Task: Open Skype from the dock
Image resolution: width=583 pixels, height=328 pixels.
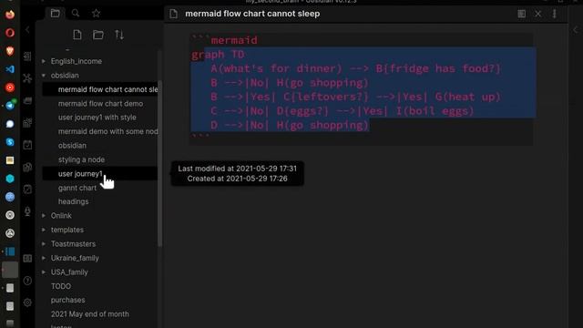Action: pos(10,142)
